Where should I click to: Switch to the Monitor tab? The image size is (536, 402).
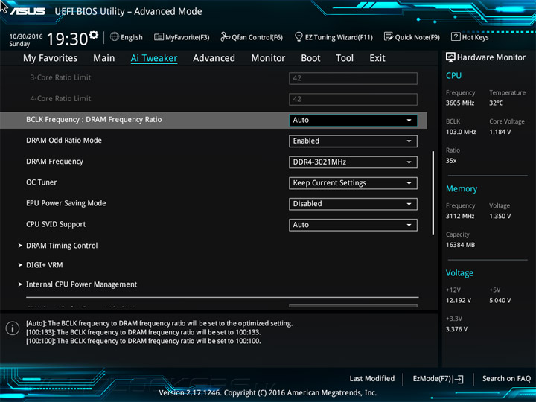tap(268, 58)
